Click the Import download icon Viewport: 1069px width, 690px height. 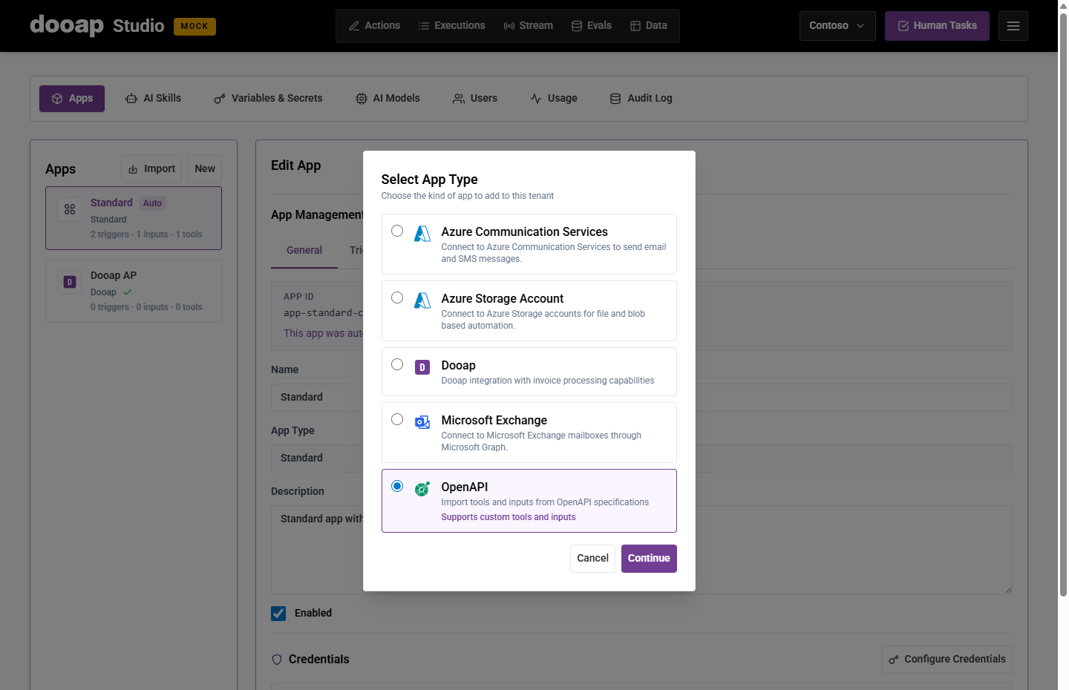click(133, 169)
